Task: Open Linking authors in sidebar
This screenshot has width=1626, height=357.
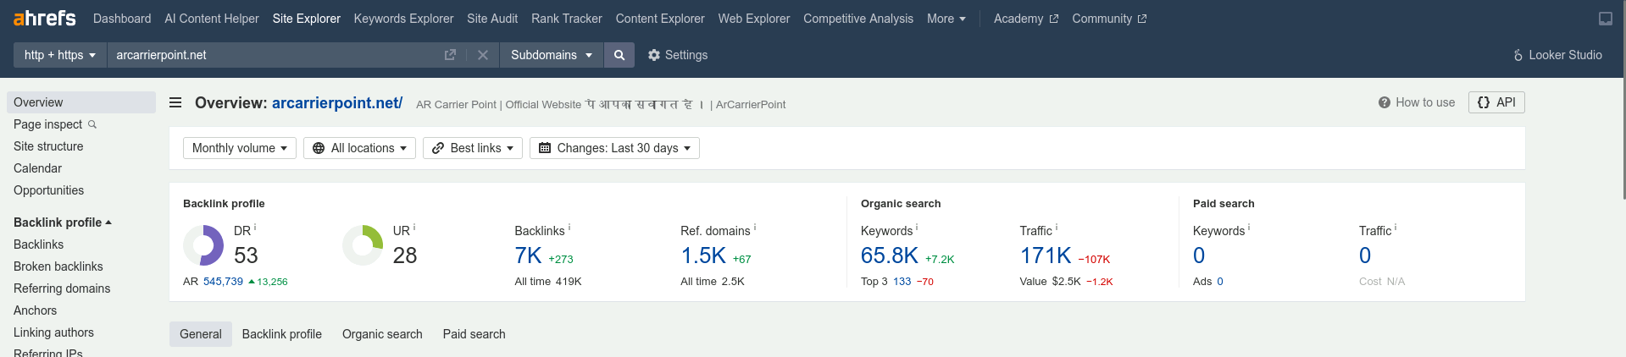Action: point(53,332)
